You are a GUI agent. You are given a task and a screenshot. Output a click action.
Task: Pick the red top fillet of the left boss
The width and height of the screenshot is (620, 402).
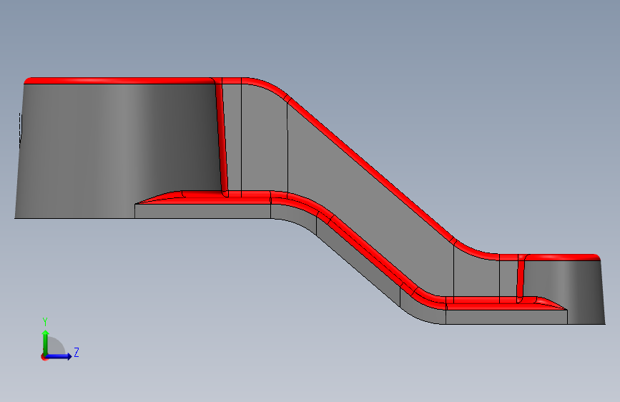point(119,81)
